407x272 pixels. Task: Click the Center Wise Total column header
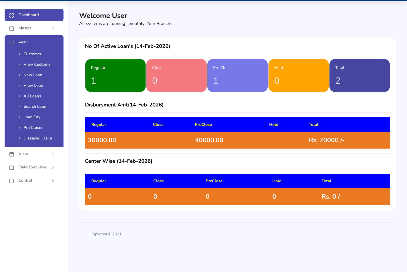point(326,181)
